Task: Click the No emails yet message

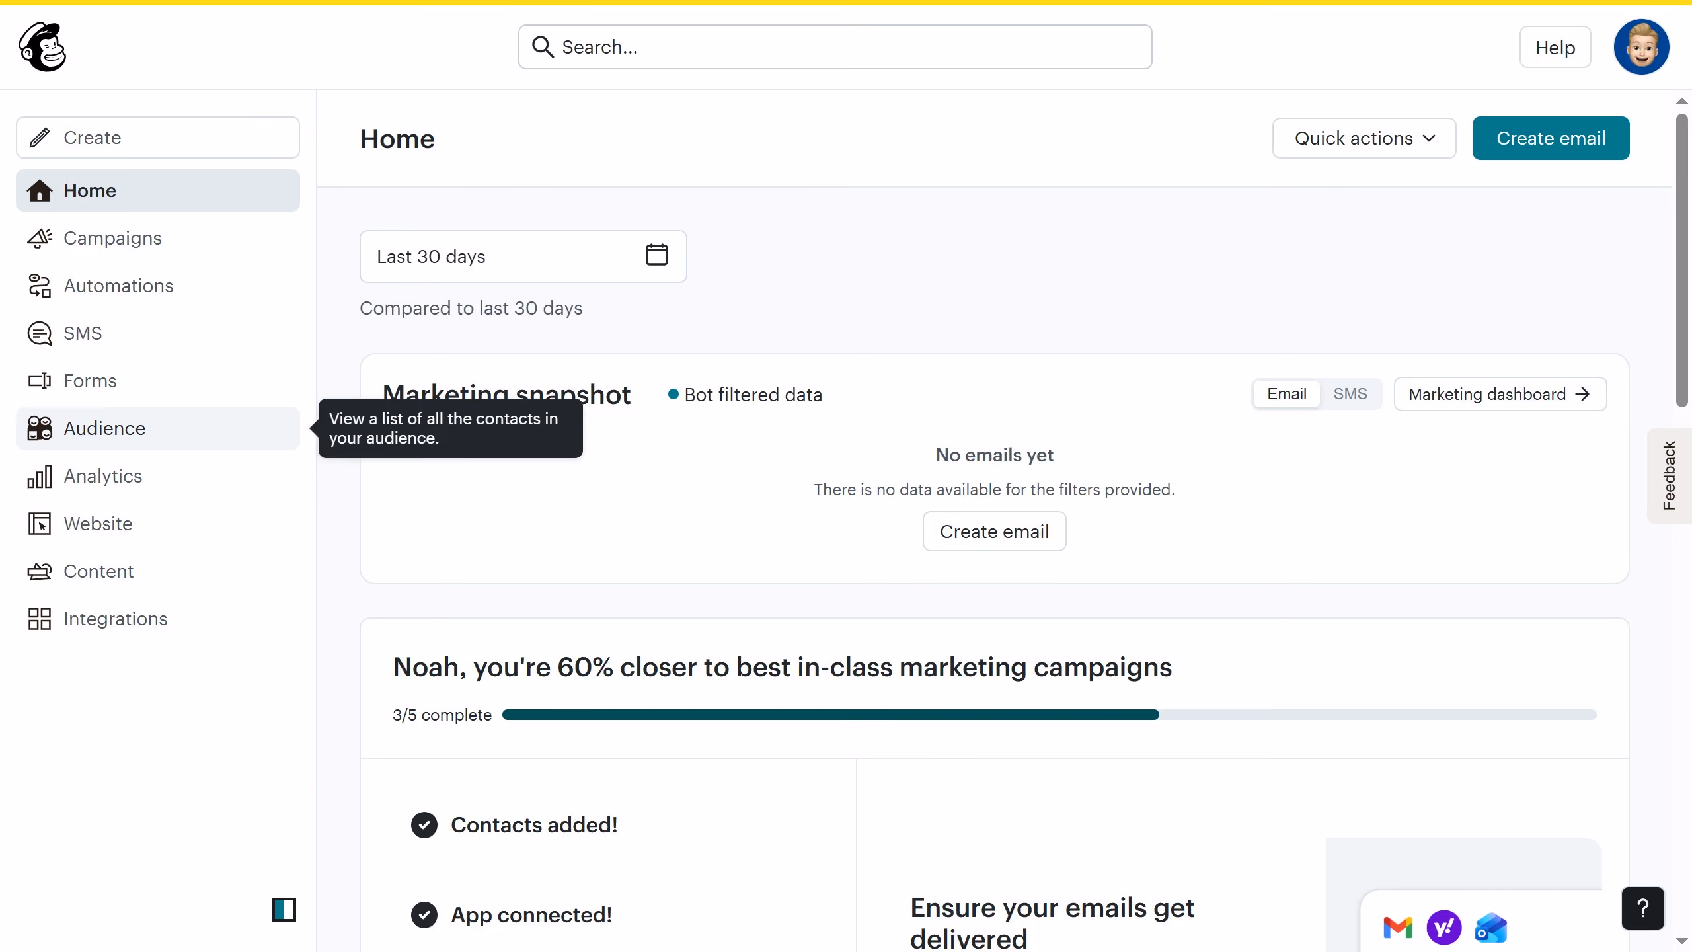Action: (994, 455)
